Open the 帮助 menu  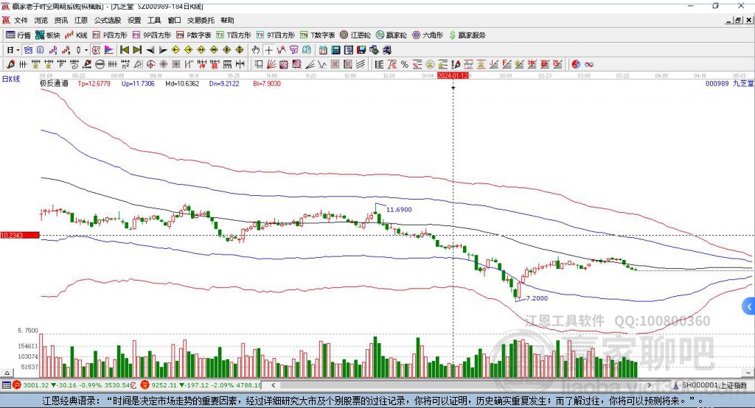tap(227, 20)
